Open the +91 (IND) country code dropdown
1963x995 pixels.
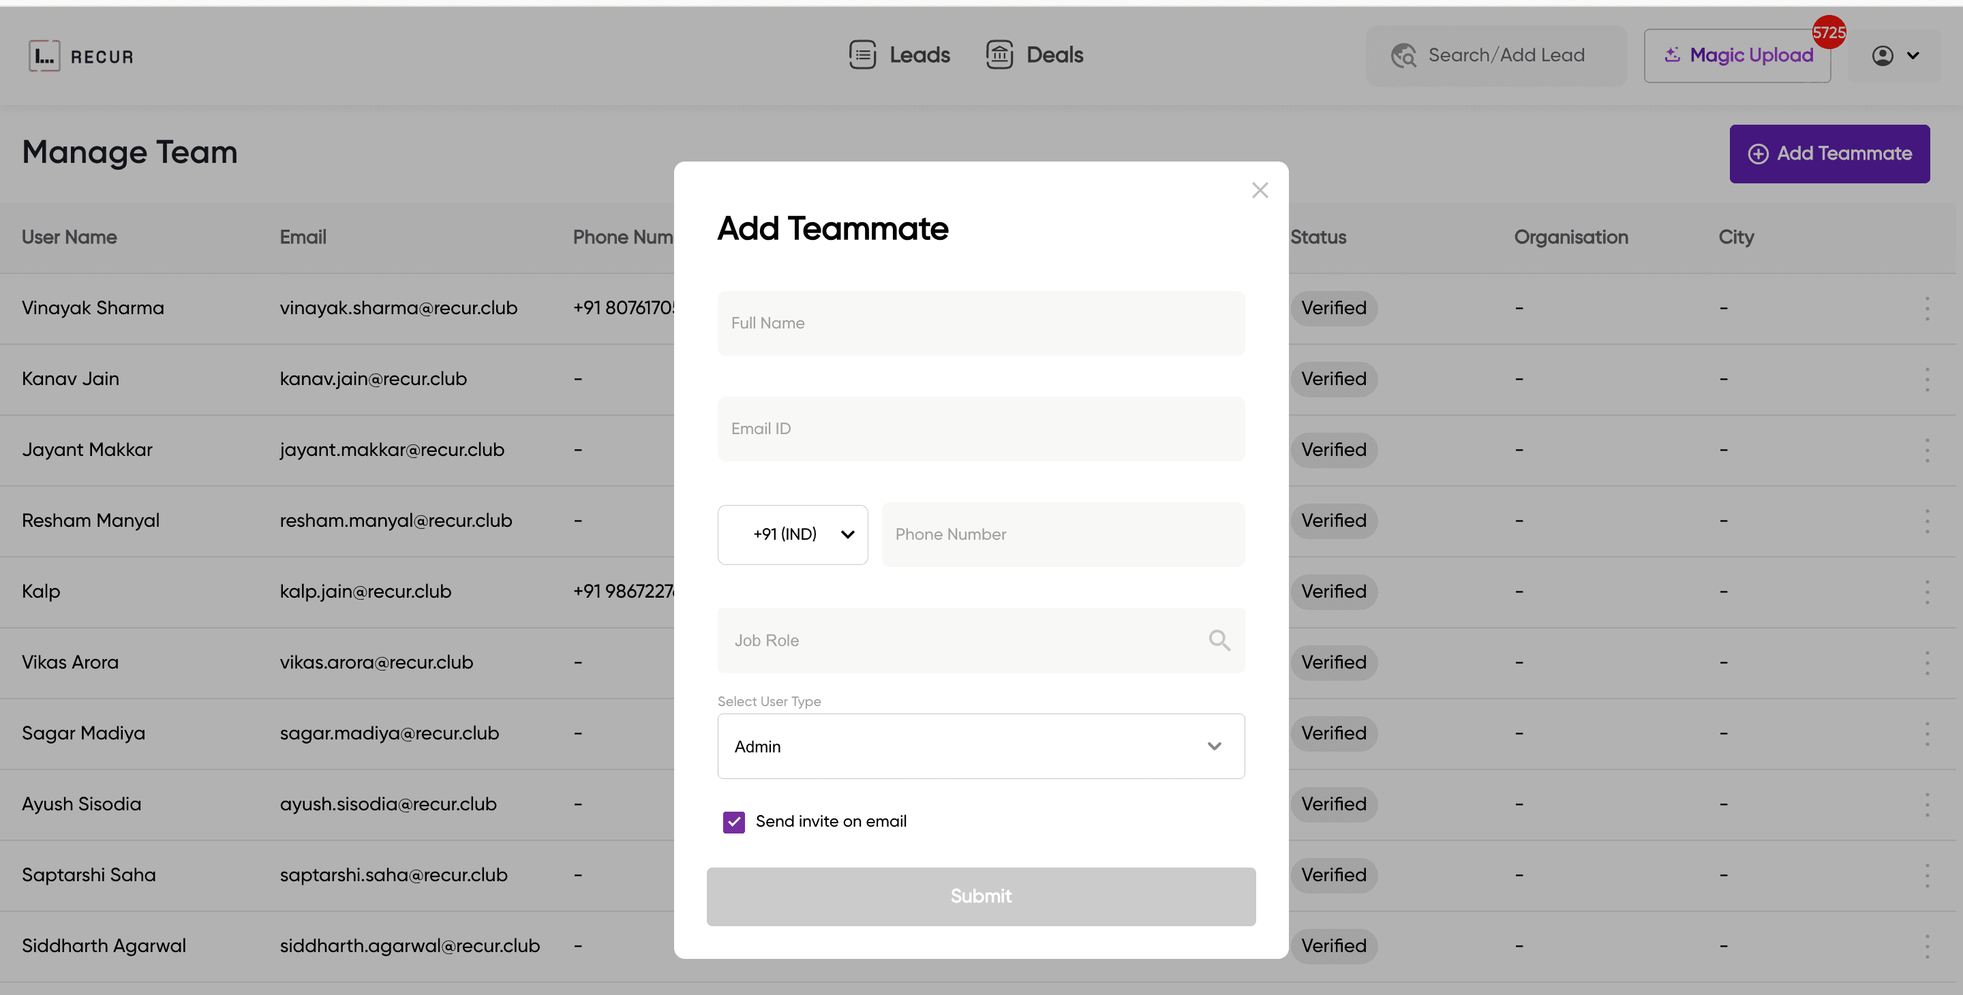[x=793, y=534]
